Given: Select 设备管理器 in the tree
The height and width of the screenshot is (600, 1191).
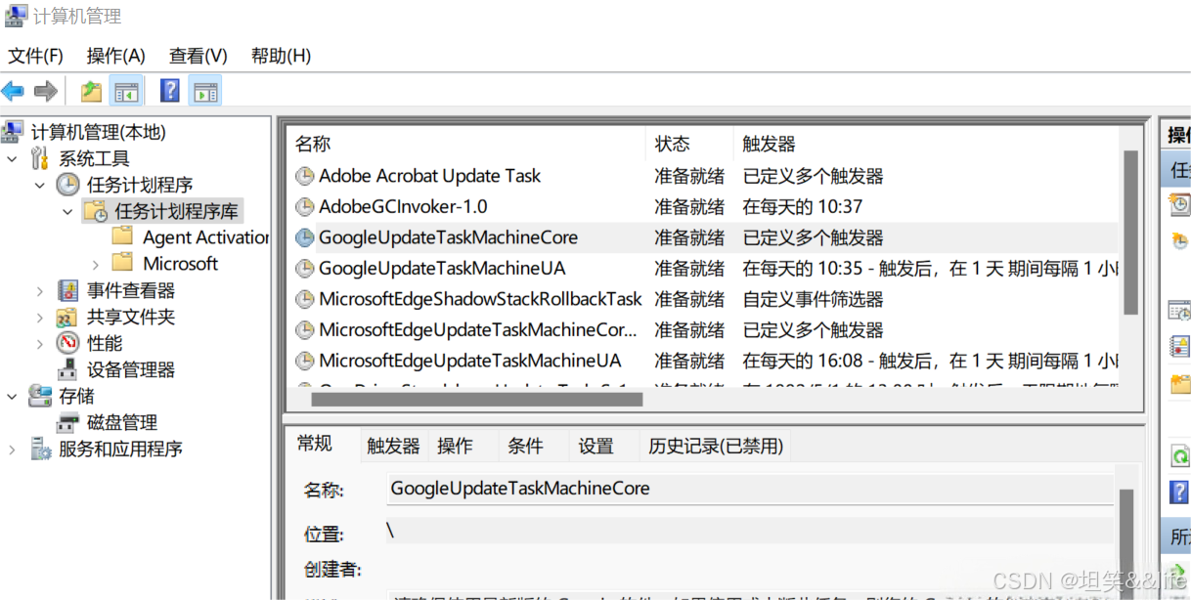Looking at the screenshot, I should 130,369.
